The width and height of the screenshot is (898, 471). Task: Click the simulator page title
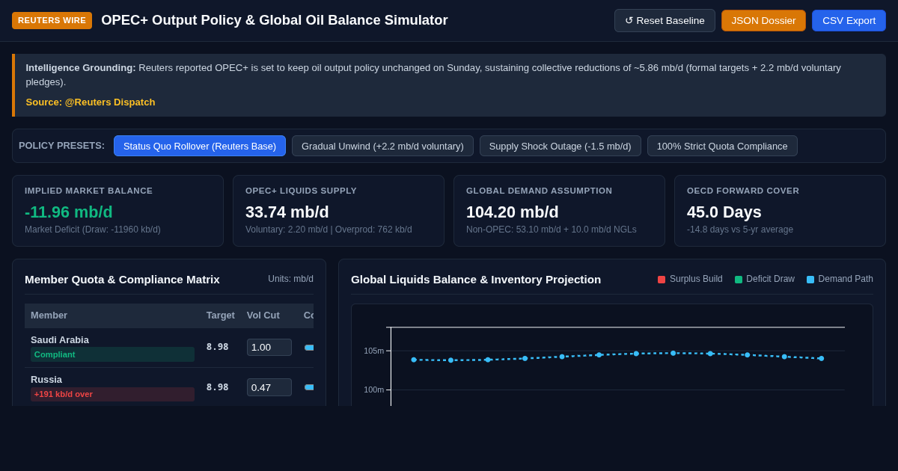coord(275,20)
